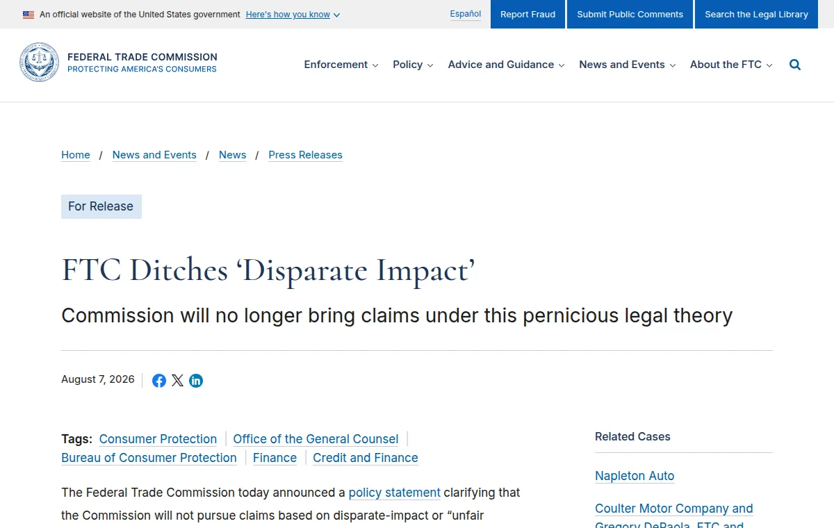Open the News breadcrumb link

(232, 155)
